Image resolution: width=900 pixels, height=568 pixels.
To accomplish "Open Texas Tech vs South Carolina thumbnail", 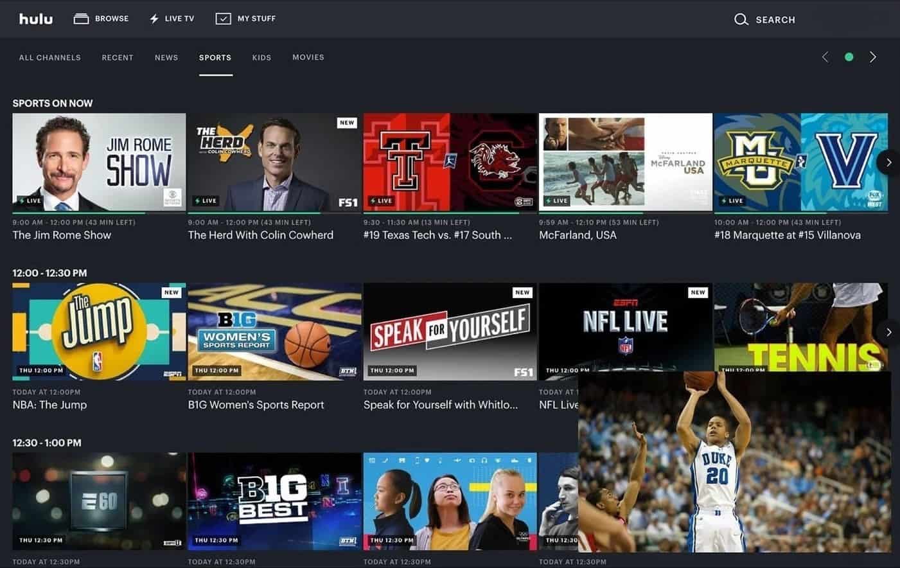I will (x=450, y=162).
